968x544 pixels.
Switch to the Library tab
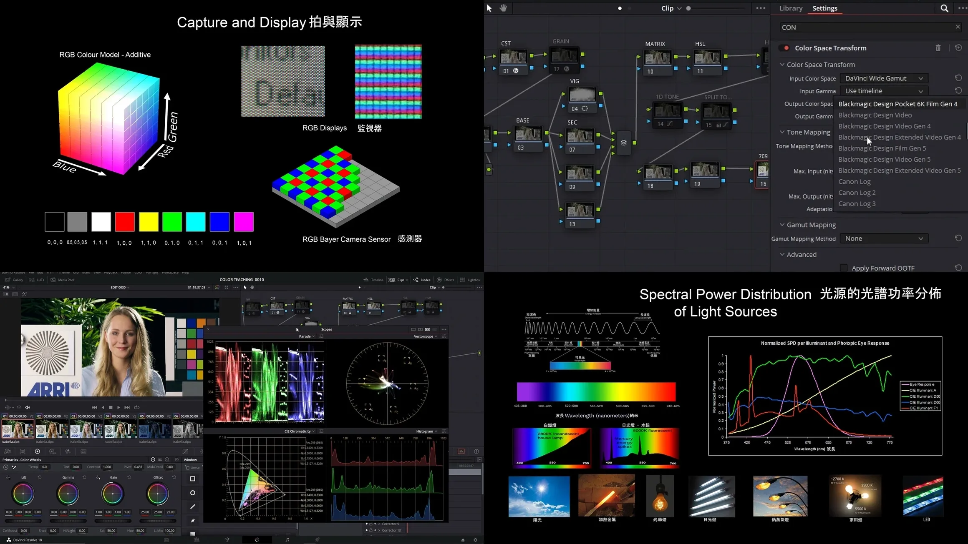pyautogui.click(x=791, y=8)
